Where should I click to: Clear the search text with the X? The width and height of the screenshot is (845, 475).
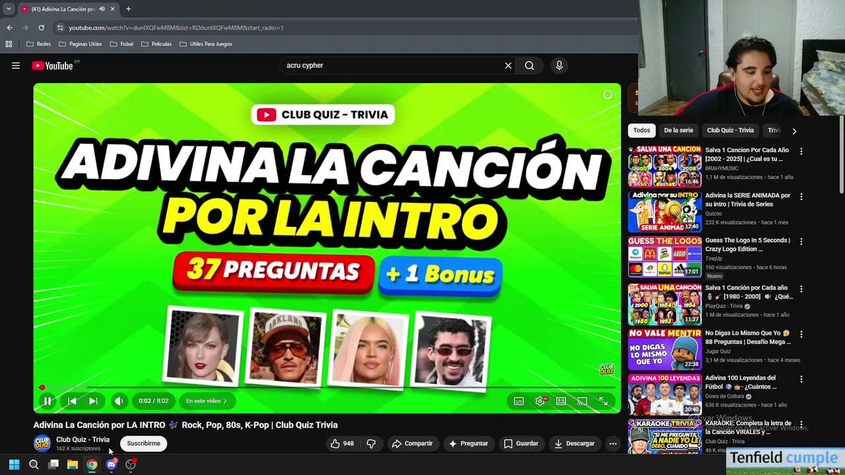[x=508, y=65]
